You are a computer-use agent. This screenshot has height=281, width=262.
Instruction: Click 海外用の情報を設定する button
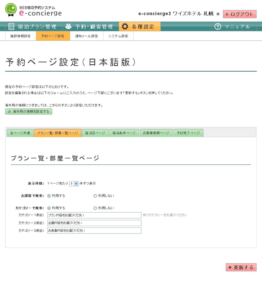pyautogui.click(x=28, y=112)
